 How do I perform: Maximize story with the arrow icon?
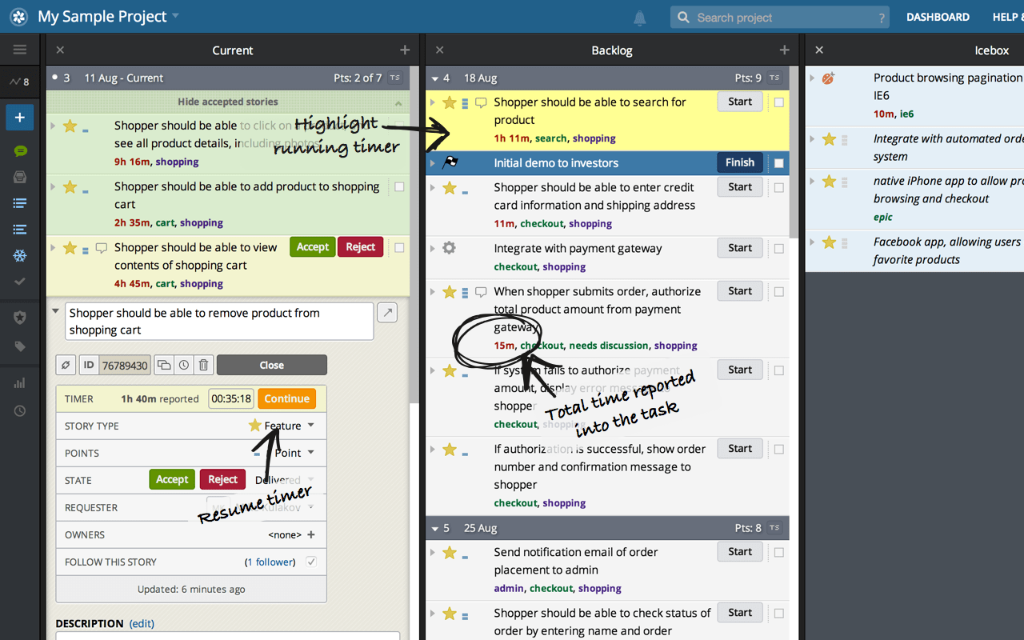(x=387, y=313)
